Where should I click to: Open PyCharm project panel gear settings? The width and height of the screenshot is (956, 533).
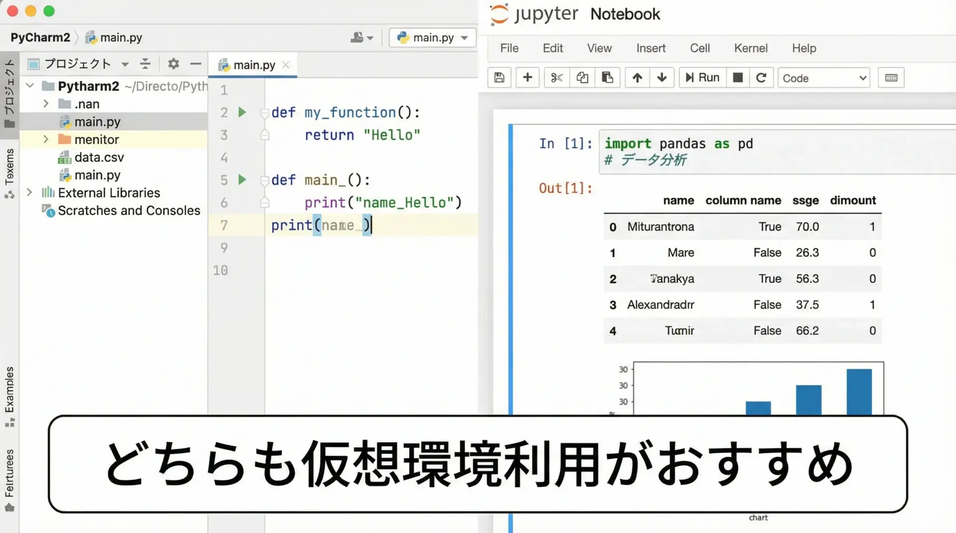pyautogui.click(x=173, y=64)
